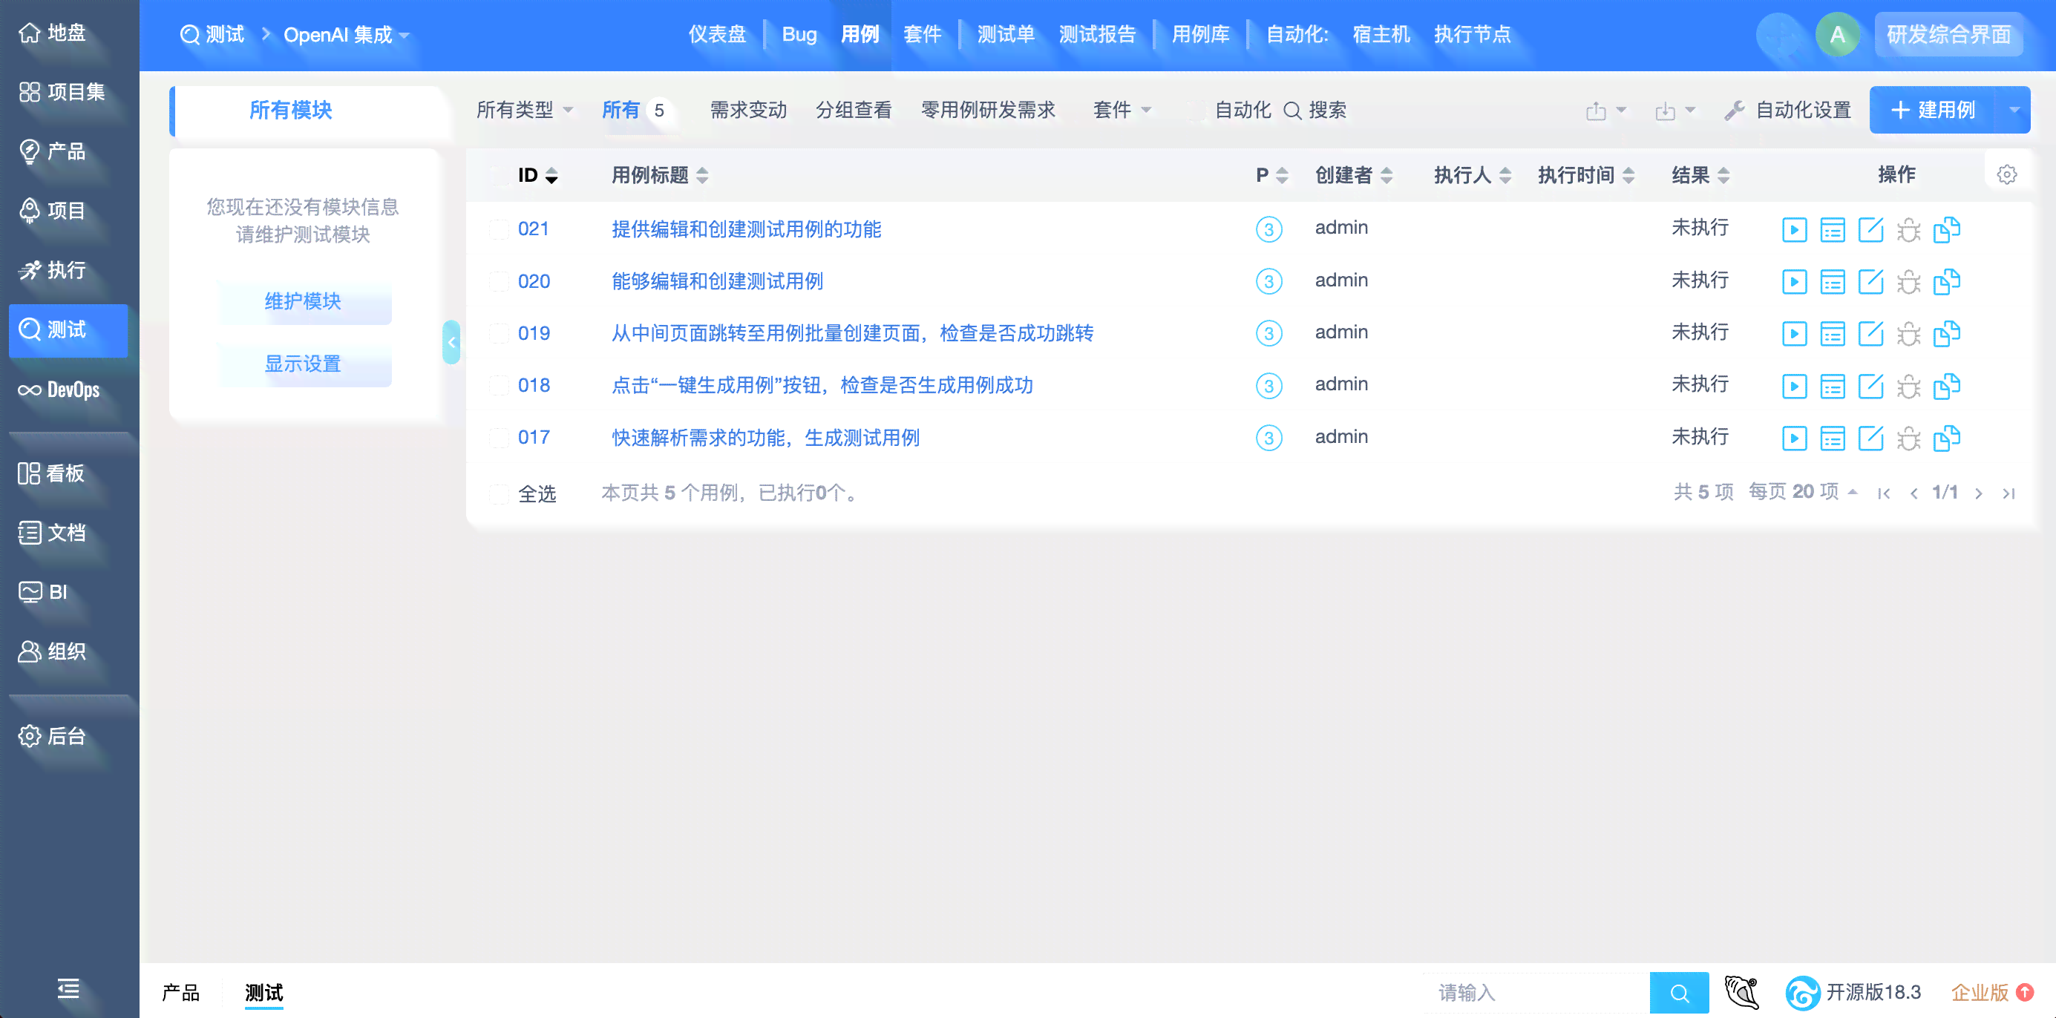
Task: Check the checkbox for case 021
Action: click(500, 230)
